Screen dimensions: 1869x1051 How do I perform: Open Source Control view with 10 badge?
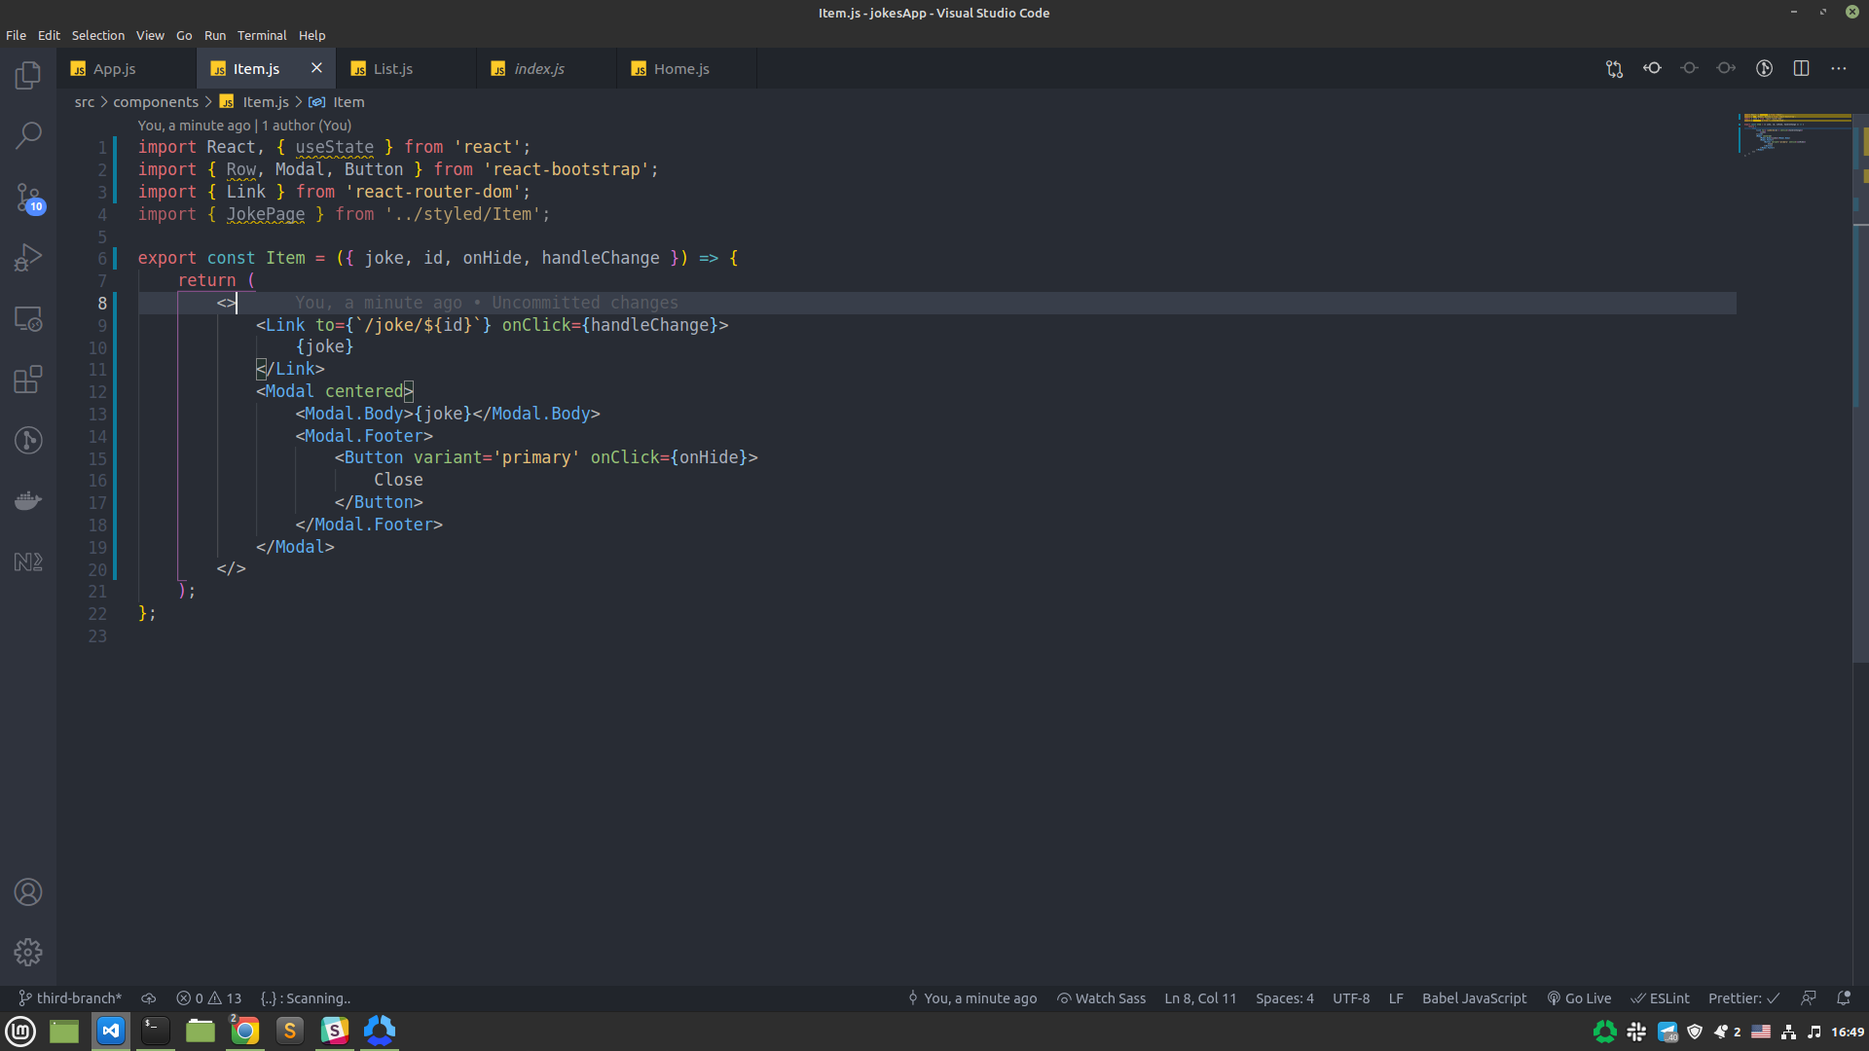pos(28,199)
